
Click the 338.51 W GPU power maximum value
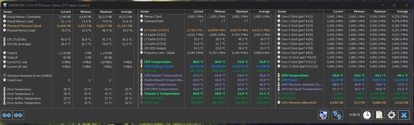[379, 80]
